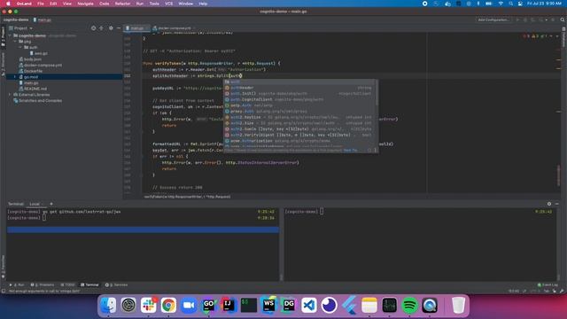Open the VCS menu
Viewport: 567px width, 319px height.
pyautogui.click(x=168, y=4)
